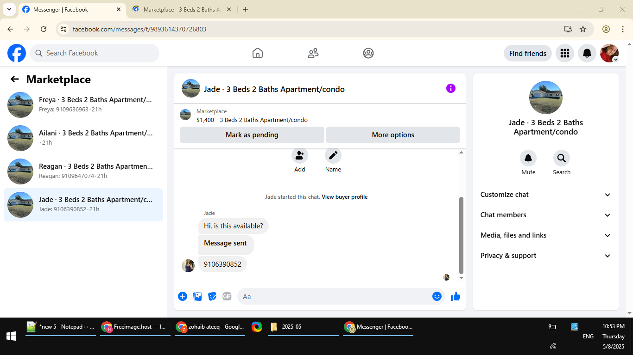Open Ailani's Marketplace conversation
Screen dimensions: 633x355
83,138
